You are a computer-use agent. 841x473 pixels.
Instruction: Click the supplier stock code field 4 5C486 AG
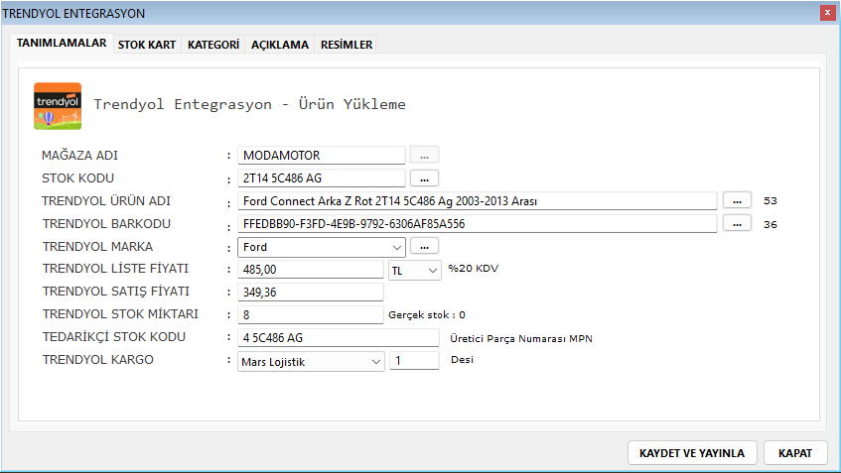339,337
